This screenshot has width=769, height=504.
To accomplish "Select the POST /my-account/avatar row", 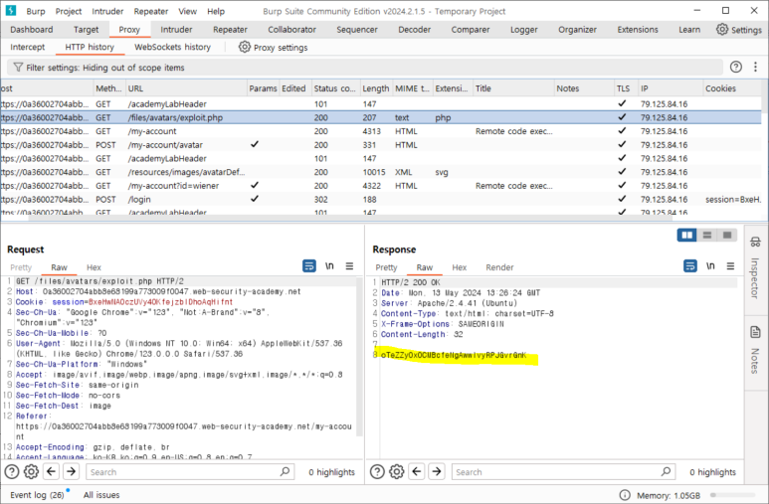I will [381, 144].
